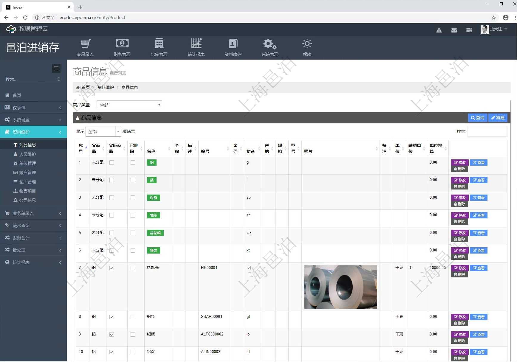Expand the 系统设置 sidebar menu

(33, 120)
